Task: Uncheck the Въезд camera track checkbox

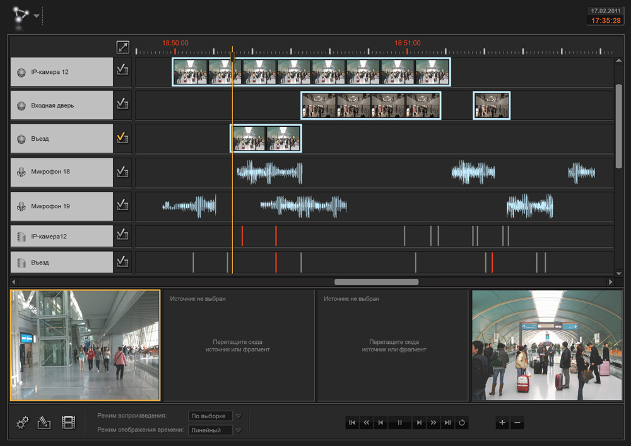Action: 122,138
